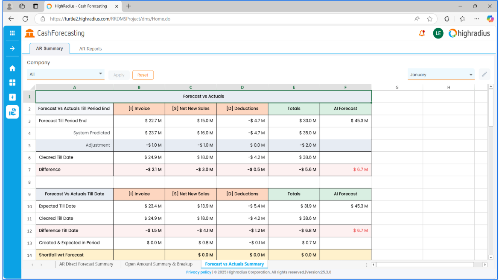499x280 pixels.
Task: Click the horizontal scrollbar left arrow
Action: click(x=374, y=264)
